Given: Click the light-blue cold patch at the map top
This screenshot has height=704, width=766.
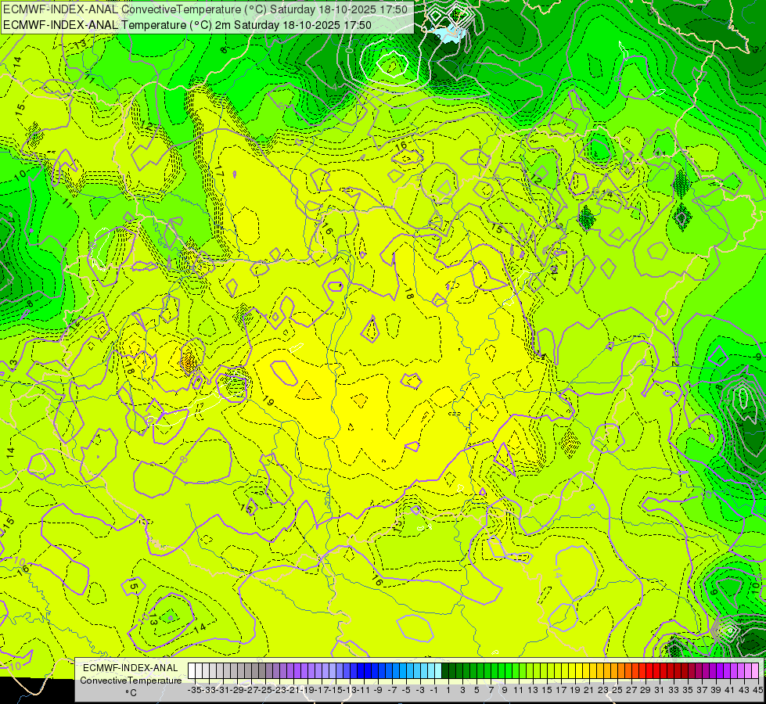Looking at the screenshot, I should click(448, 34).
